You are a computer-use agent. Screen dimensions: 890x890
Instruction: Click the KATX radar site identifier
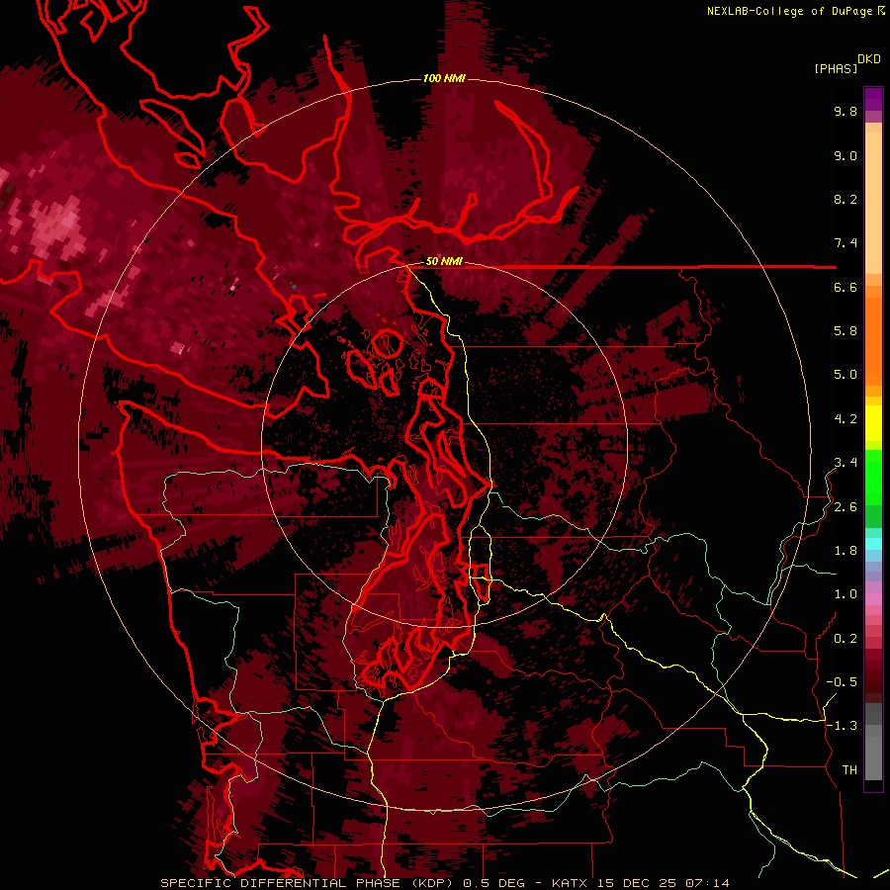(x=572, y=883)
